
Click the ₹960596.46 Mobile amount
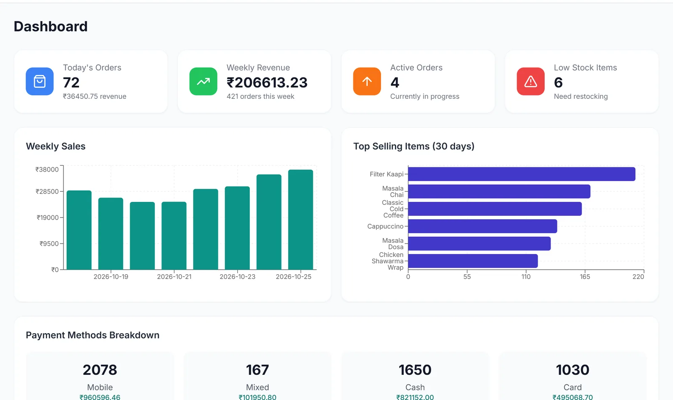click(100, 397)
